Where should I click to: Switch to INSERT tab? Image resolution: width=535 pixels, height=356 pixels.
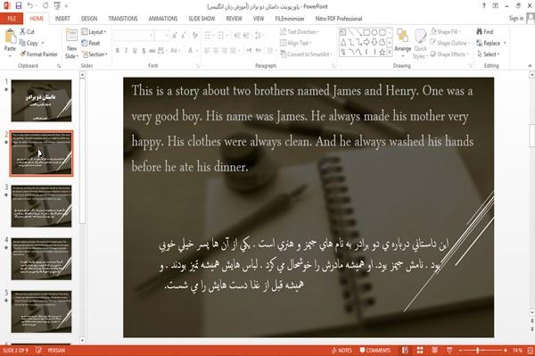(x=62, y=19)
